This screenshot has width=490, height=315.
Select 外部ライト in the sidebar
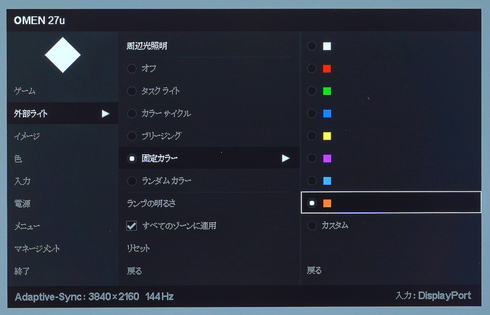[x=63, y=113]
